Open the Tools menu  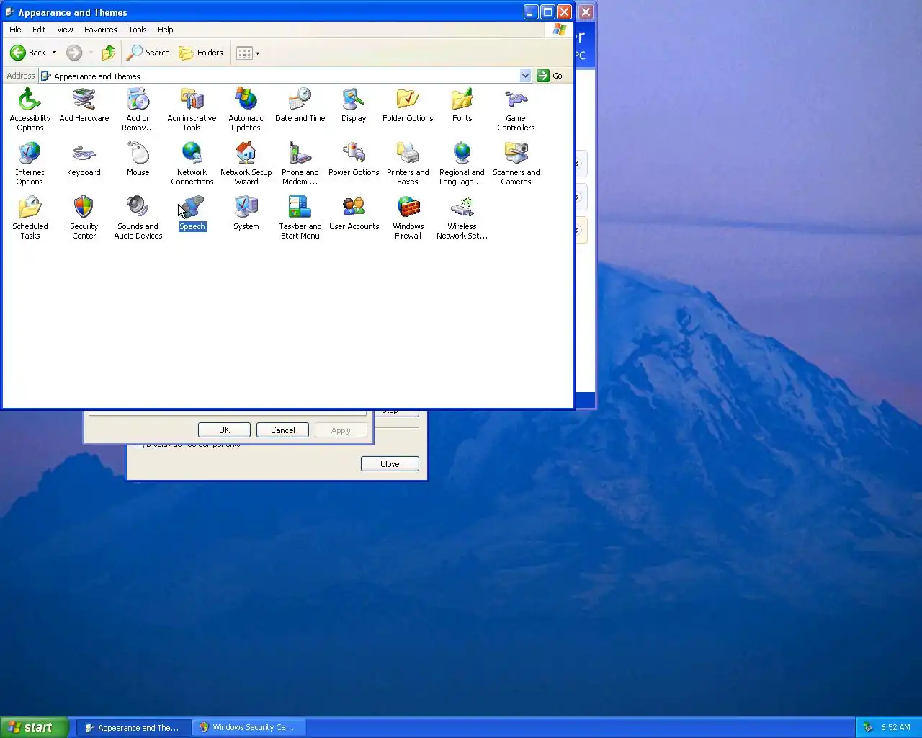(137, 30)
